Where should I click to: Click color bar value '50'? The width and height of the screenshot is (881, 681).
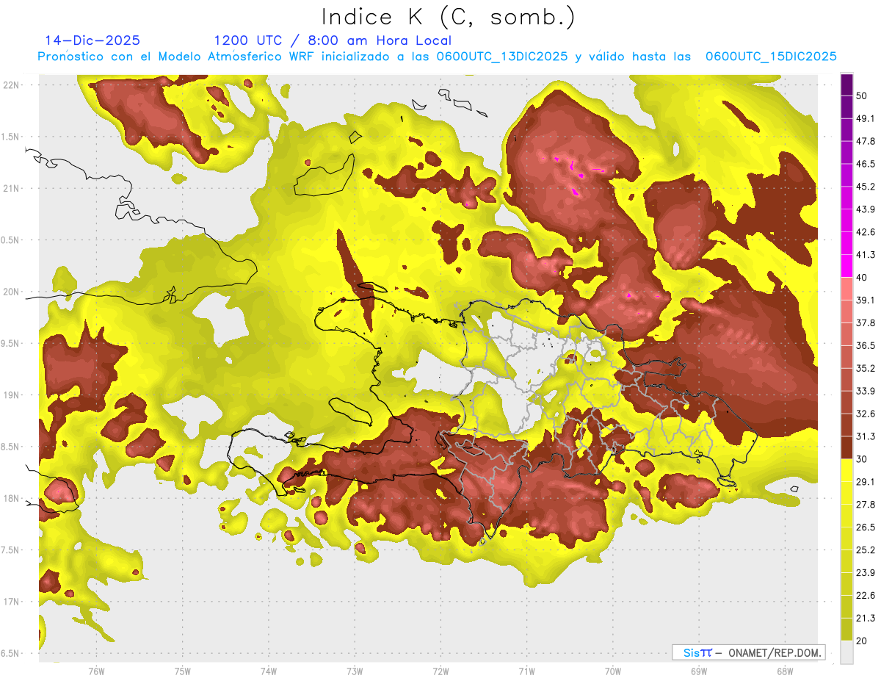pyautogui.click(x=863, y=96)
